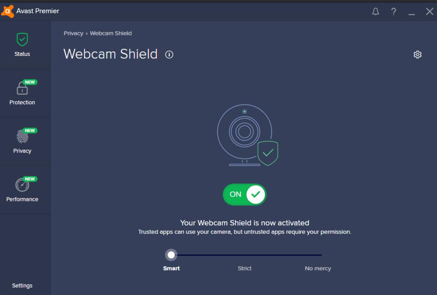The image size is (437, 295).
Task: Show Webcam Shield info icon
Action: pos(169,54)
